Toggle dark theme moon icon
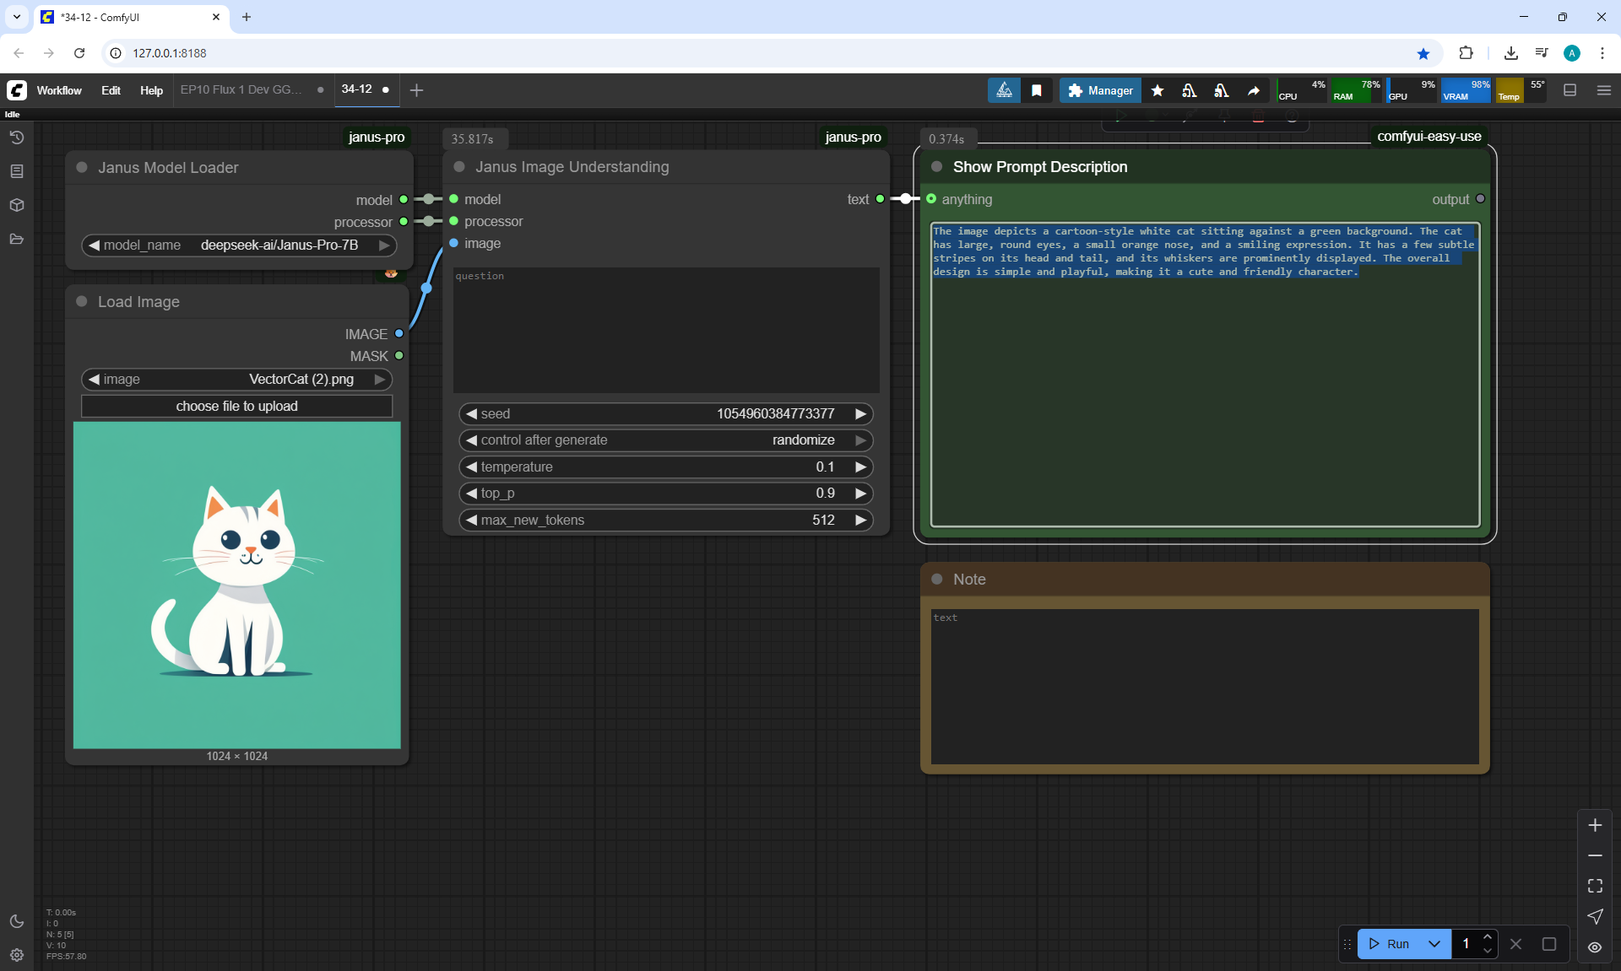The height and width of the screenshot is (971, 1621). [17, 921]
